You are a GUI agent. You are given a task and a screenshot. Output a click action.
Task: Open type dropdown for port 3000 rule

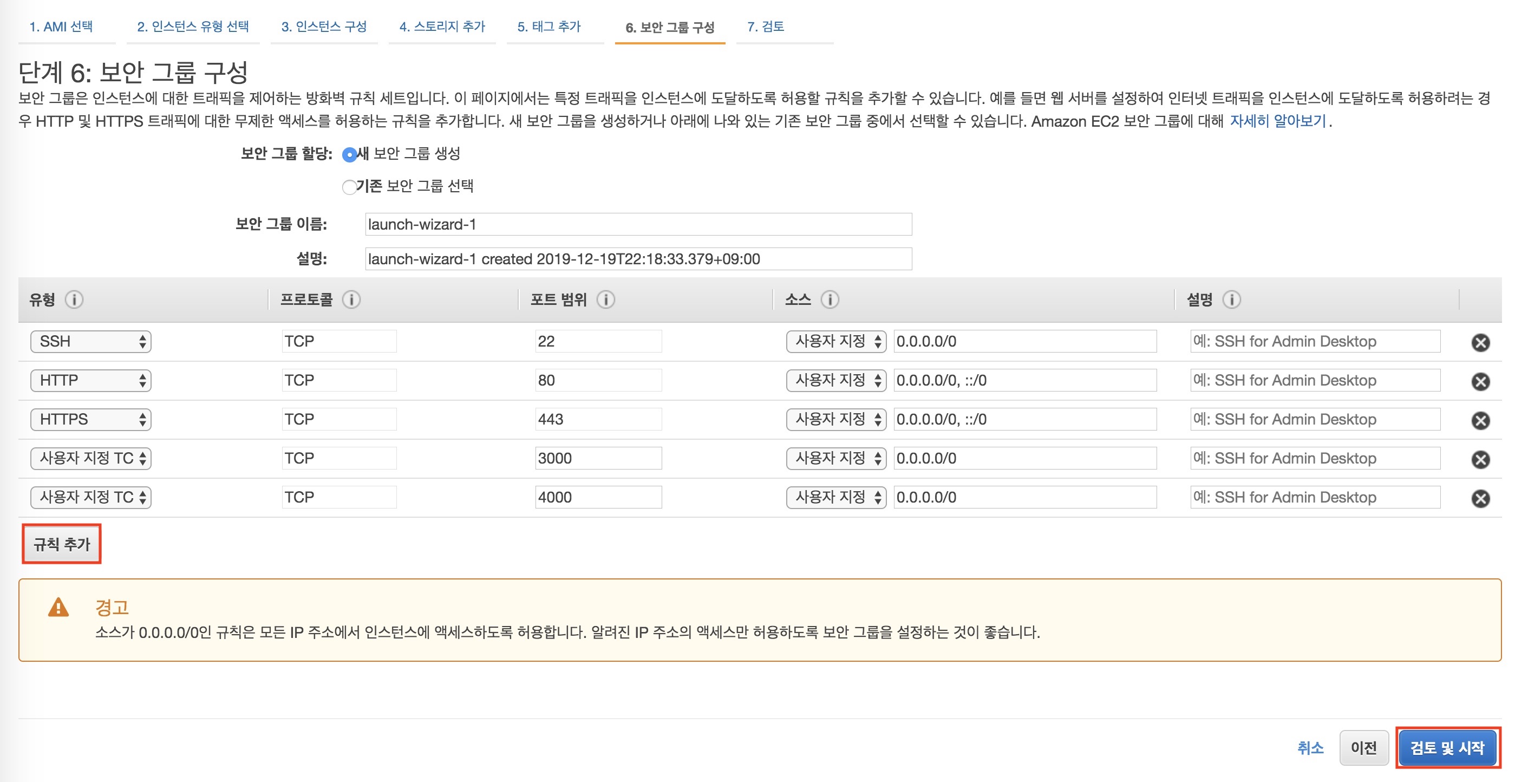pyautogui.click(x=91, y=458)
